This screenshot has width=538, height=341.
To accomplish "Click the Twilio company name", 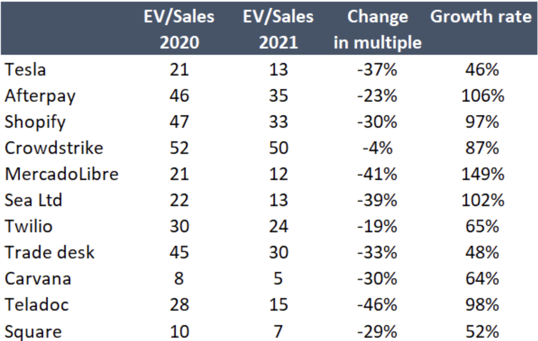I will 29,226.
